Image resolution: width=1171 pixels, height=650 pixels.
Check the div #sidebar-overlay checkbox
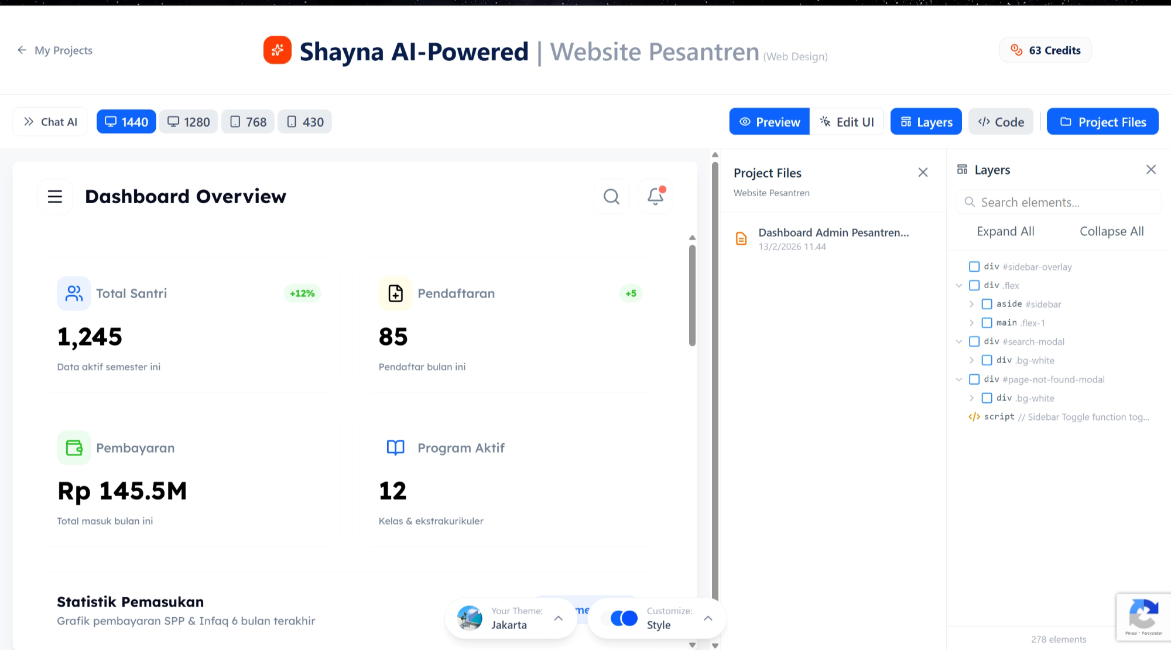974,266
